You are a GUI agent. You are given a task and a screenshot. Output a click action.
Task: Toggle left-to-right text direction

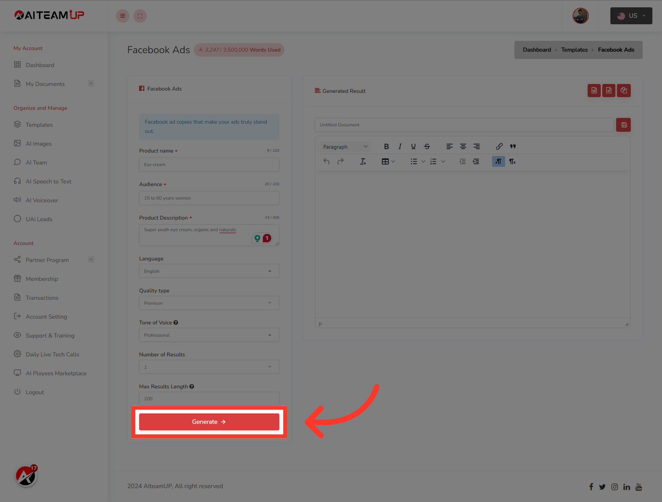[x=498, y=161]
